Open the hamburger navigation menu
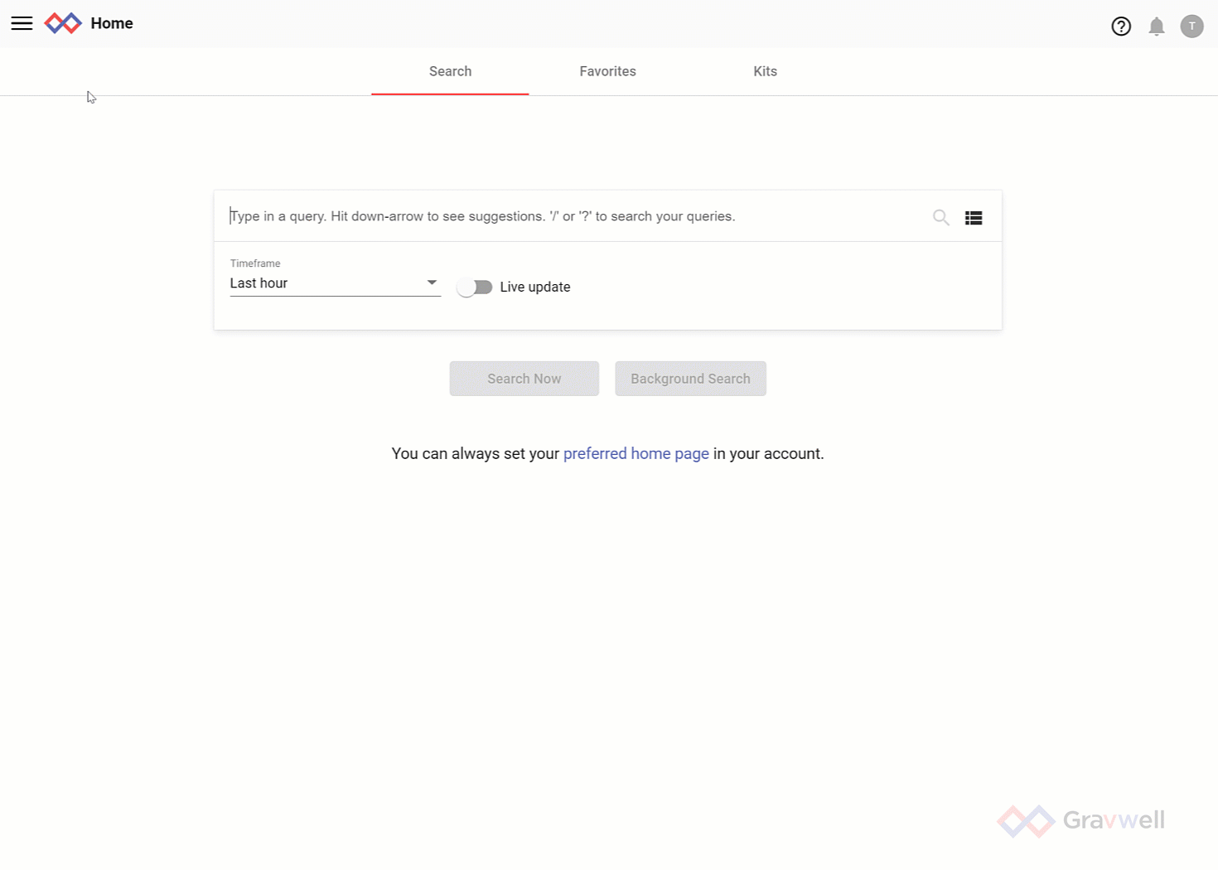Image resolution: width=1218 pixels, height=870 pixels. (x=22, y=23)
